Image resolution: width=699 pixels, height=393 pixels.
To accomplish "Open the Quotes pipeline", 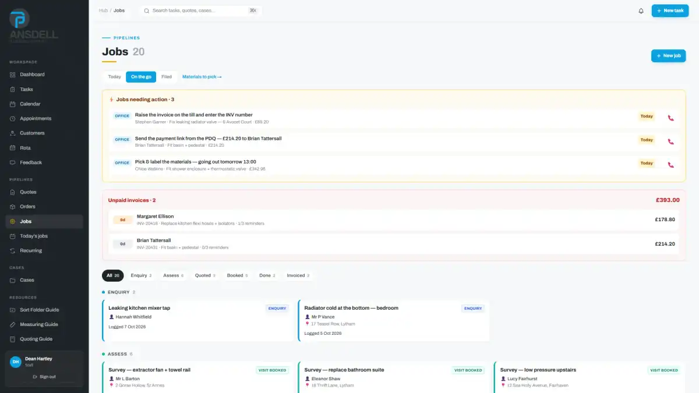I will click(x=44, y=192).
